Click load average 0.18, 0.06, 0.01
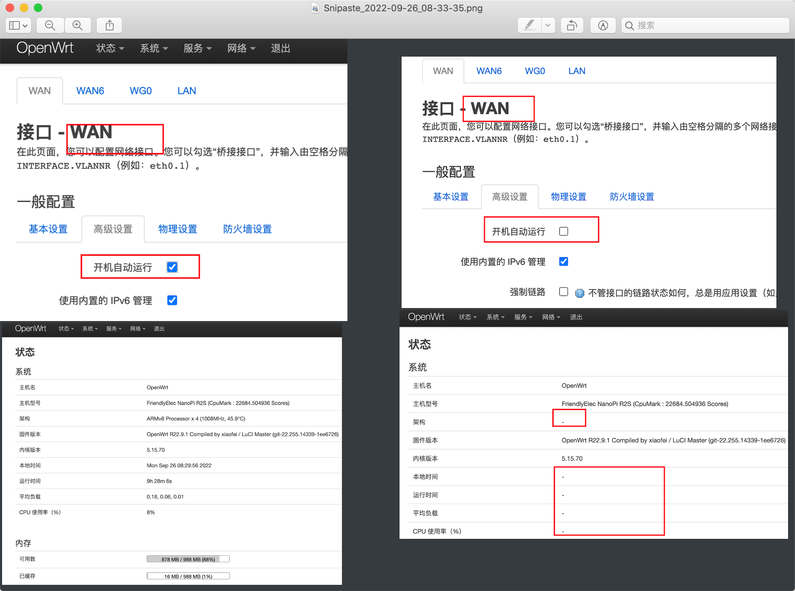 pyautogui.click(x=165, y=496)
